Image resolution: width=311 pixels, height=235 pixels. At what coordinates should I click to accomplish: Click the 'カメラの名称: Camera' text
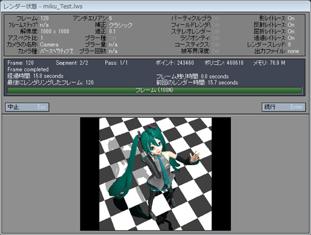tap(32, 44)
